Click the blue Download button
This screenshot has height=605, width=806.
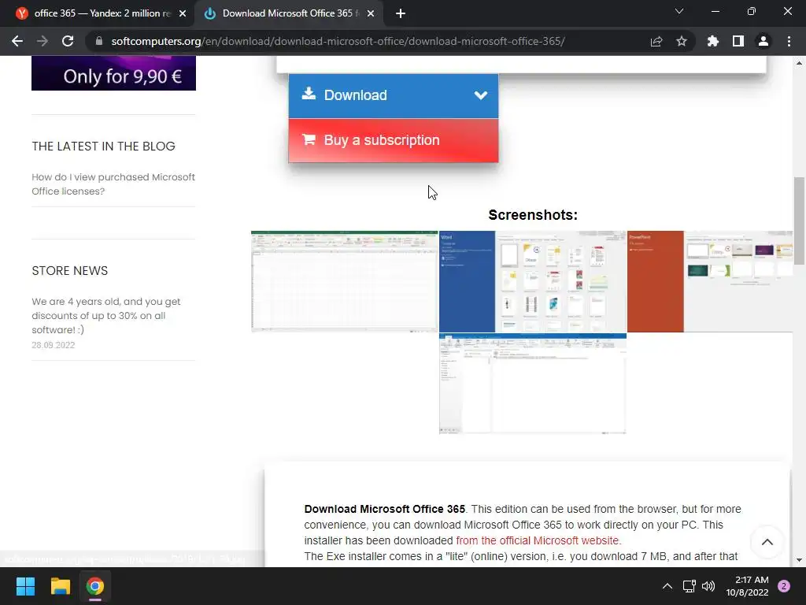(394, 95)
